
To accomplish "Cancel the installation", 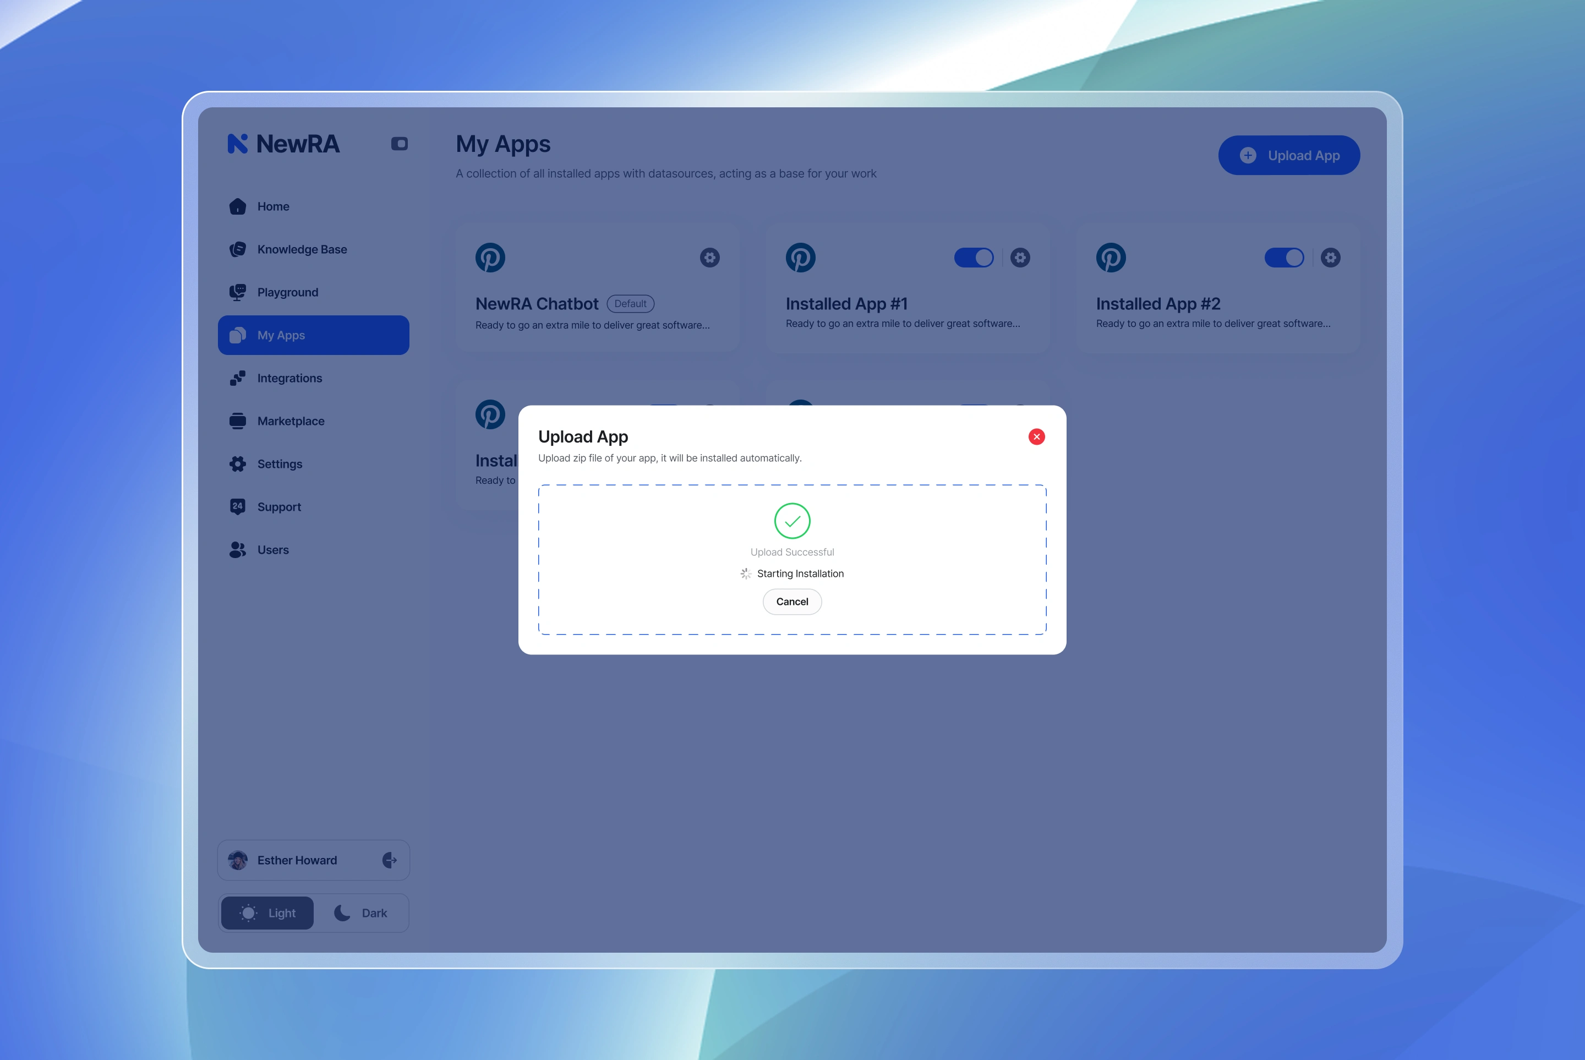I will click(792, 602).
